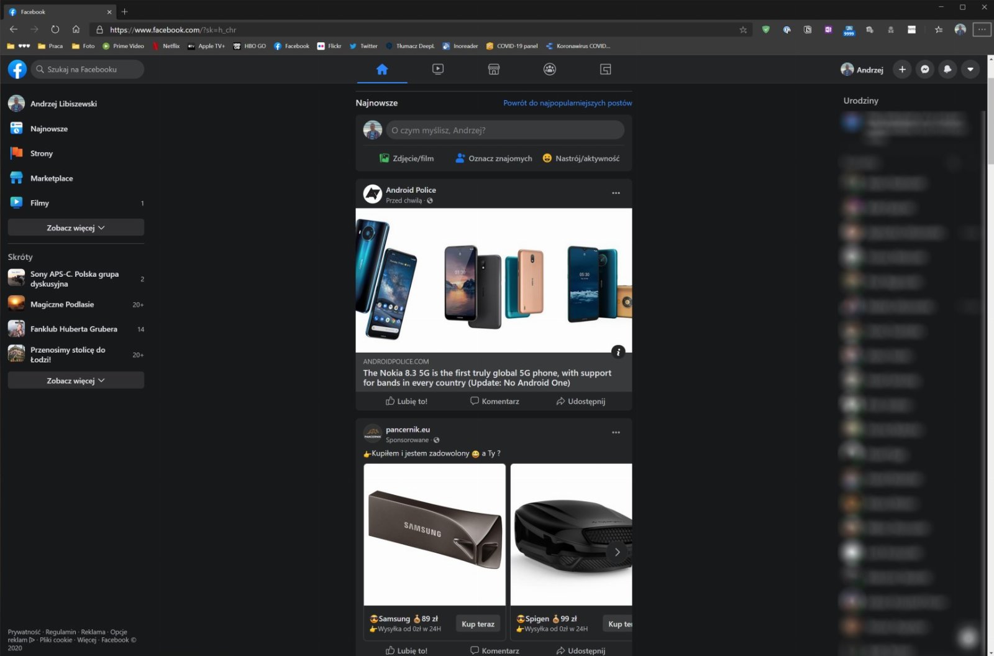Viewport: 994px width, 656px height.
Task: Open the Gaming tab icon
Action: coord(606,69)
